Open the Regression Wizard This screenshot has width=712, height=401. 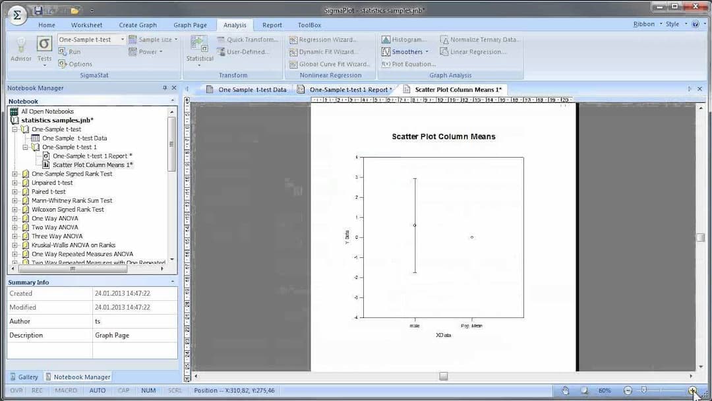tap(324, 39)
